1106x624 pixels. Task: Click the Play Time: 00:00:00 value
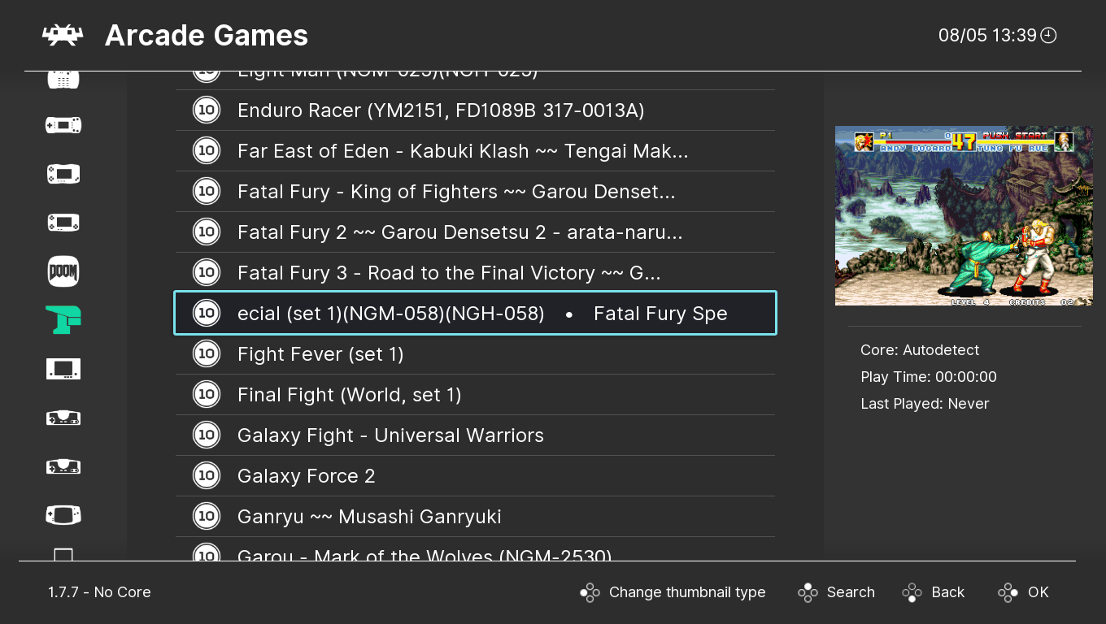coord(929,377)
